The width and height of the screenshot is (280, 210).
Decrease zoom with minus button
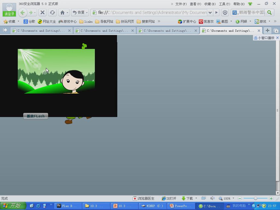pos(240,199)
